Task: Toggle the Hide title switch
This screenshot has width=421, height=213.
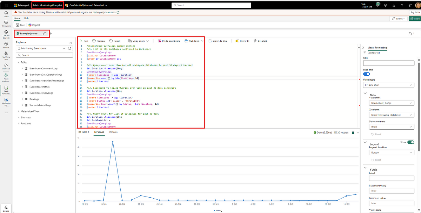Action: (367, 74)
